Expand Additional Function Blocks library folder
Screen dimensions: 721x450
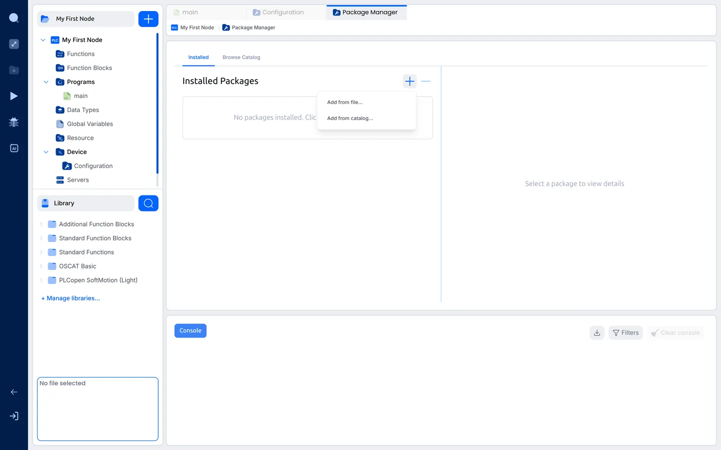point(41,224)
